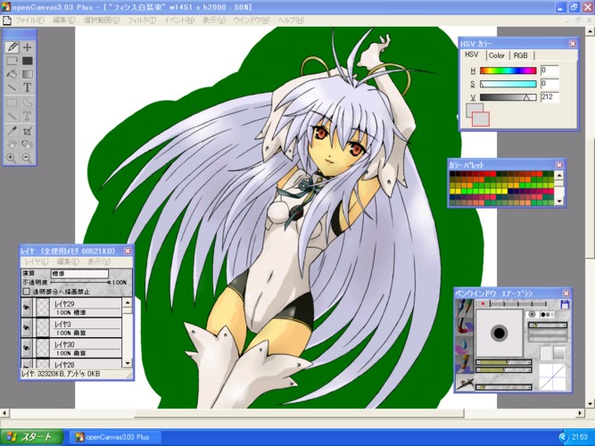Click the color palette scroll up arrow
The width and height of the screenshot is (595, 446).
tap(559, 175)
